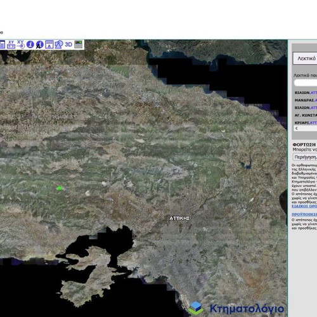Click the info icon with letter A

tap(39, 44)
